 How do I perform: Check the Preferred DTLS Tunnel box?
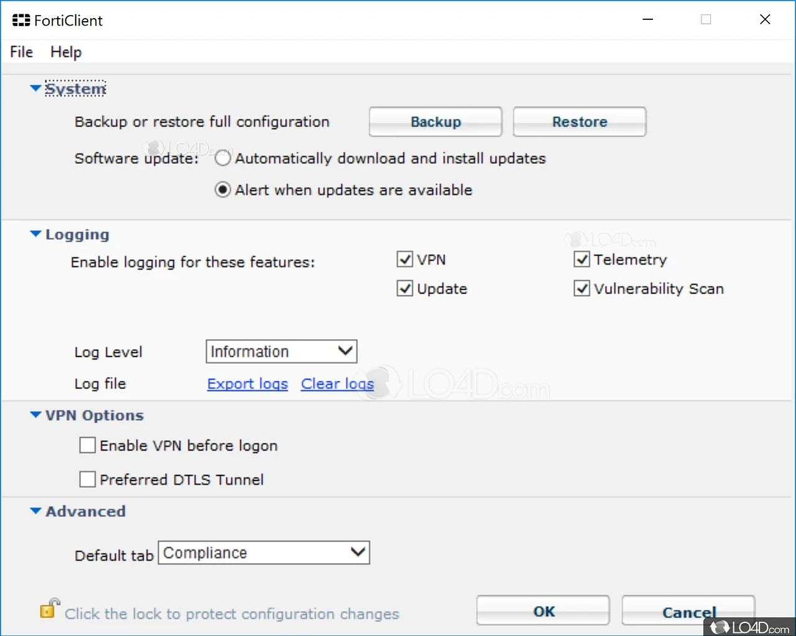(x=88, y=479)
